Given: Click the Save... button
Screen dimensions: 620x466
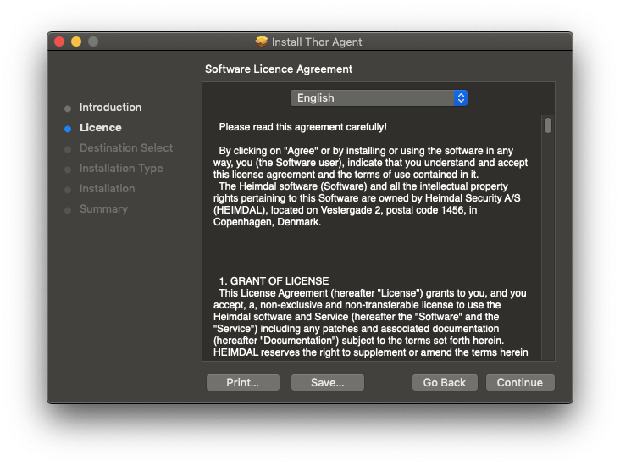Looking at the screenshot, I should [328, 382].
